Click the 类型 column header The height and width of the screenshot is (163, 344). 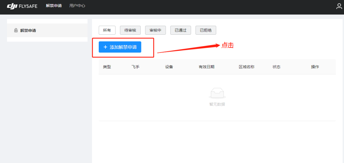pyautogui.click(x=107, y=67)
